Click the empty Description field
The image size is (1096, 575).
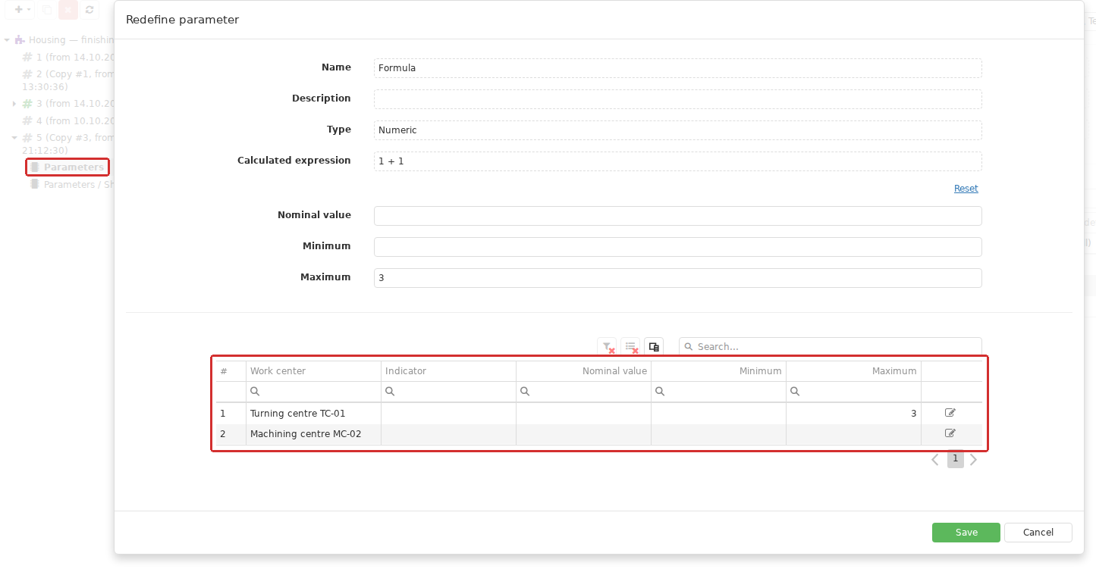[x=677, y=99]
